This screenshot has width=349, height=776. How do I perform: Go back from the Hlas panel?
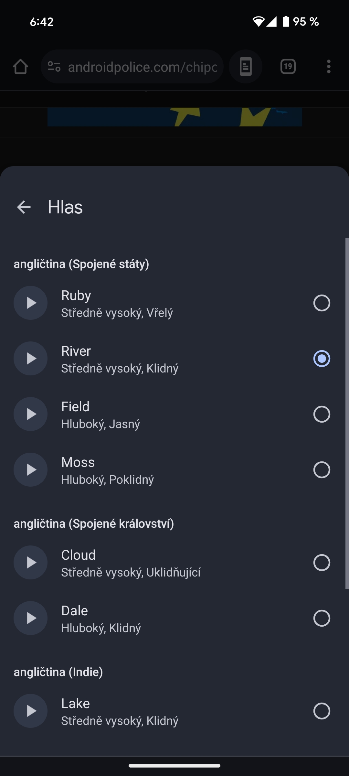click(24, 207)
